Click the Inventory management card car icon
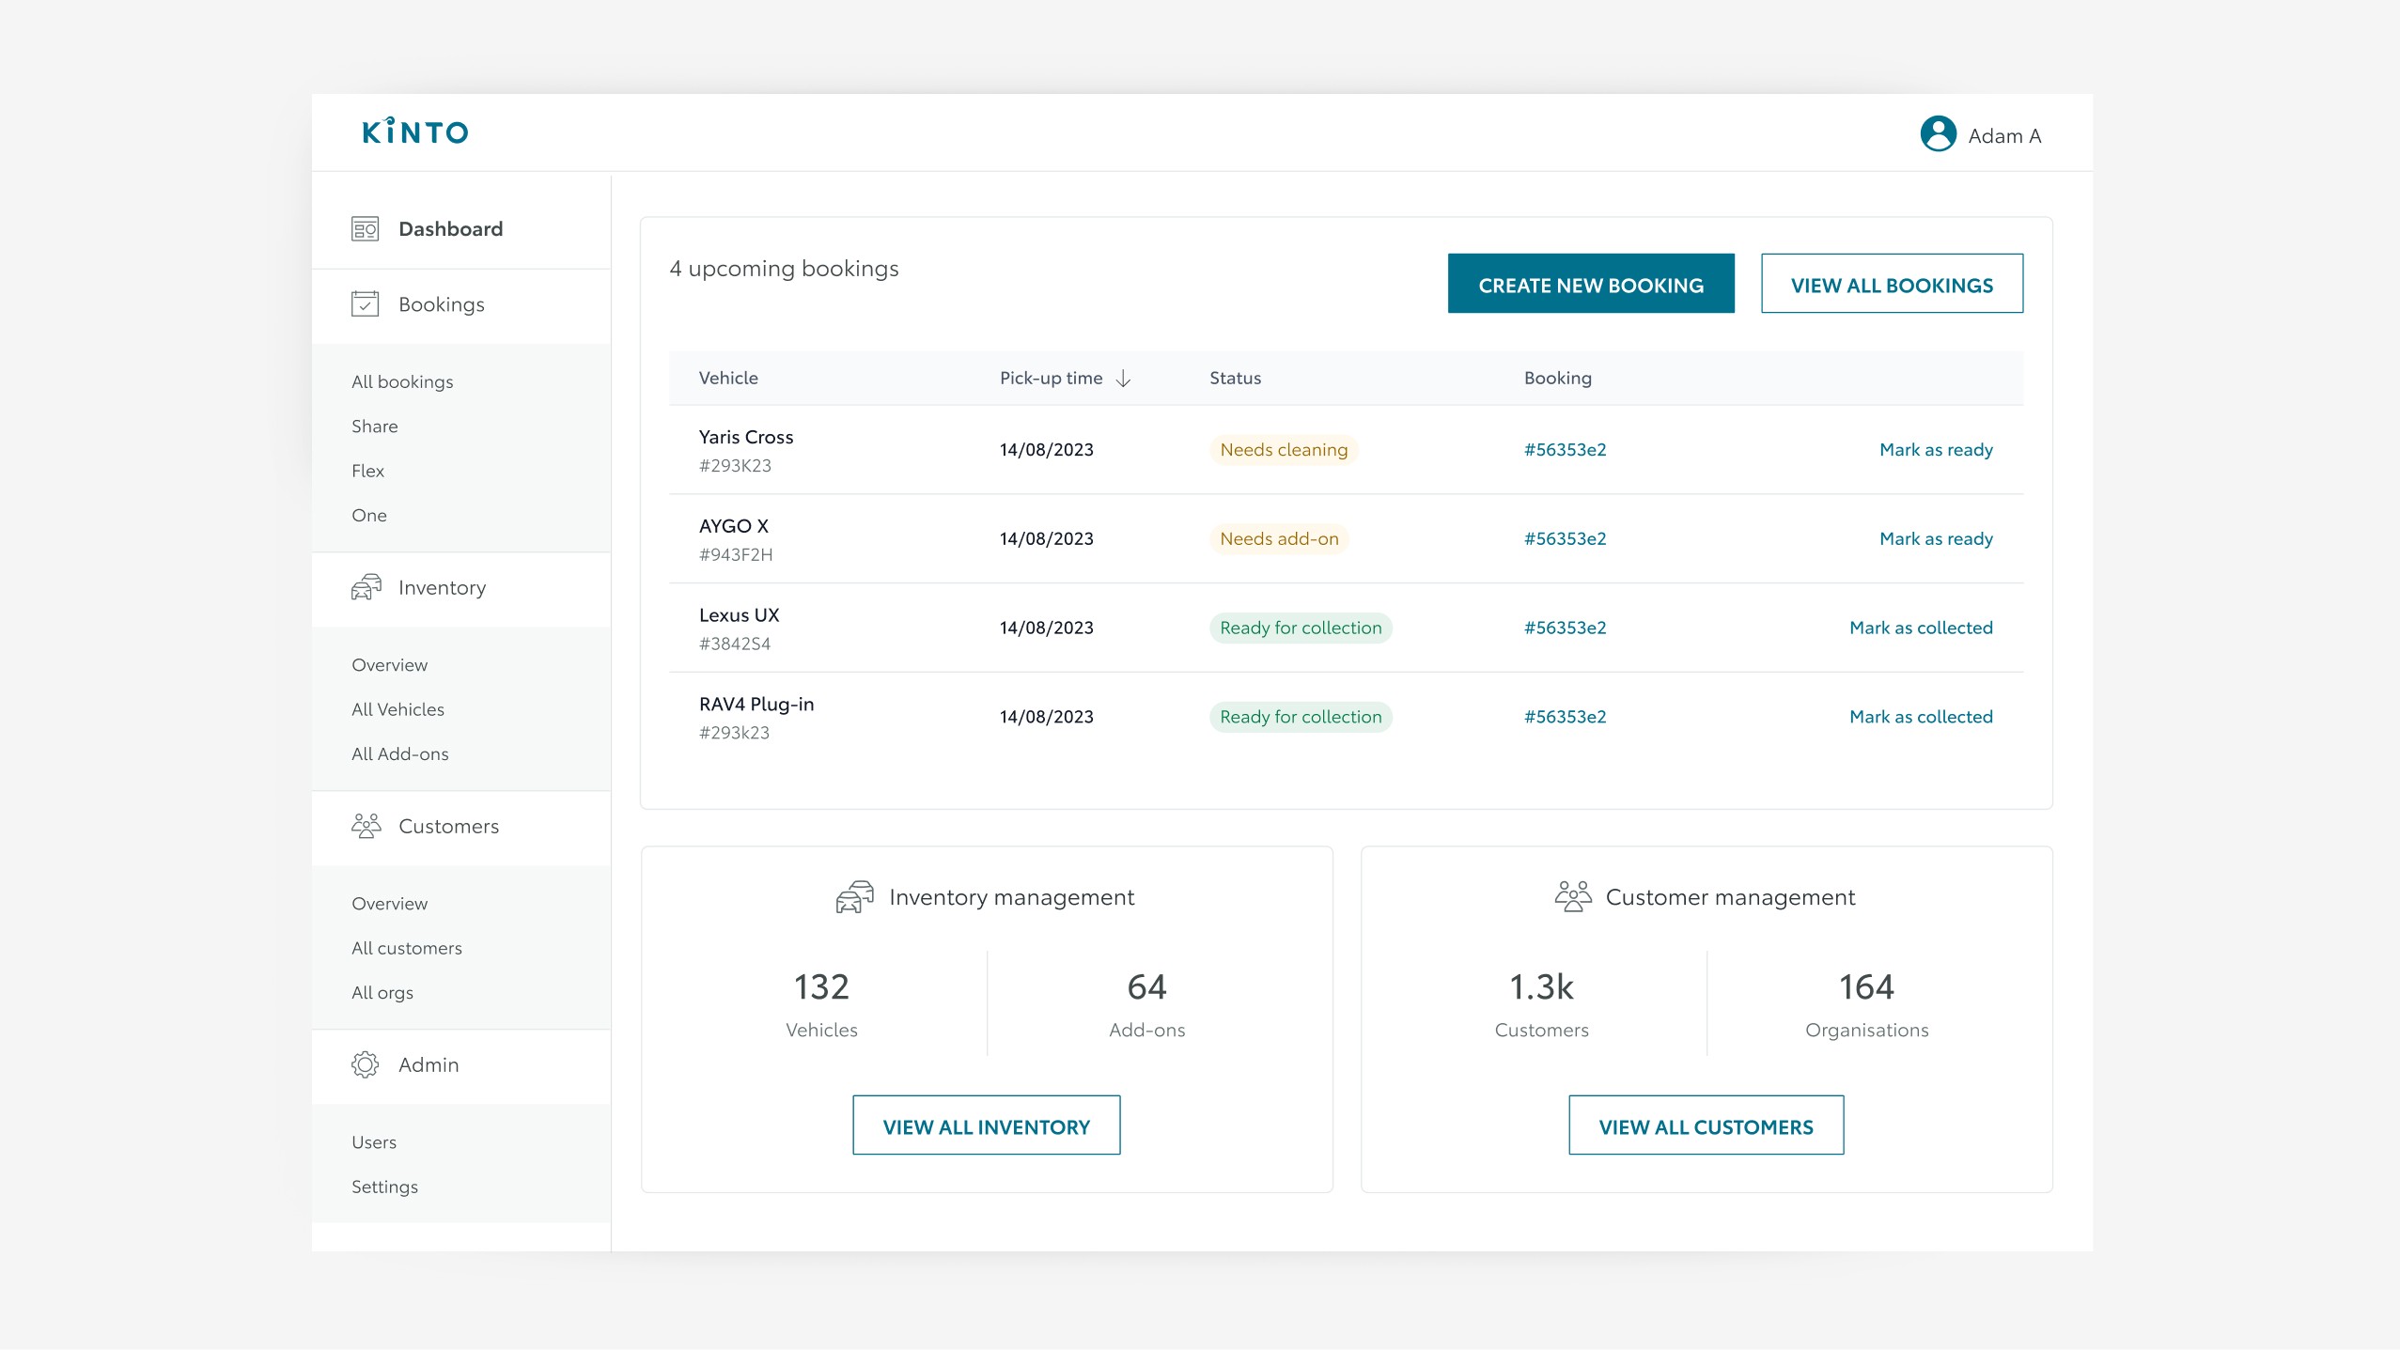This screenshot has height=1350, width=2400. [854, 897]
